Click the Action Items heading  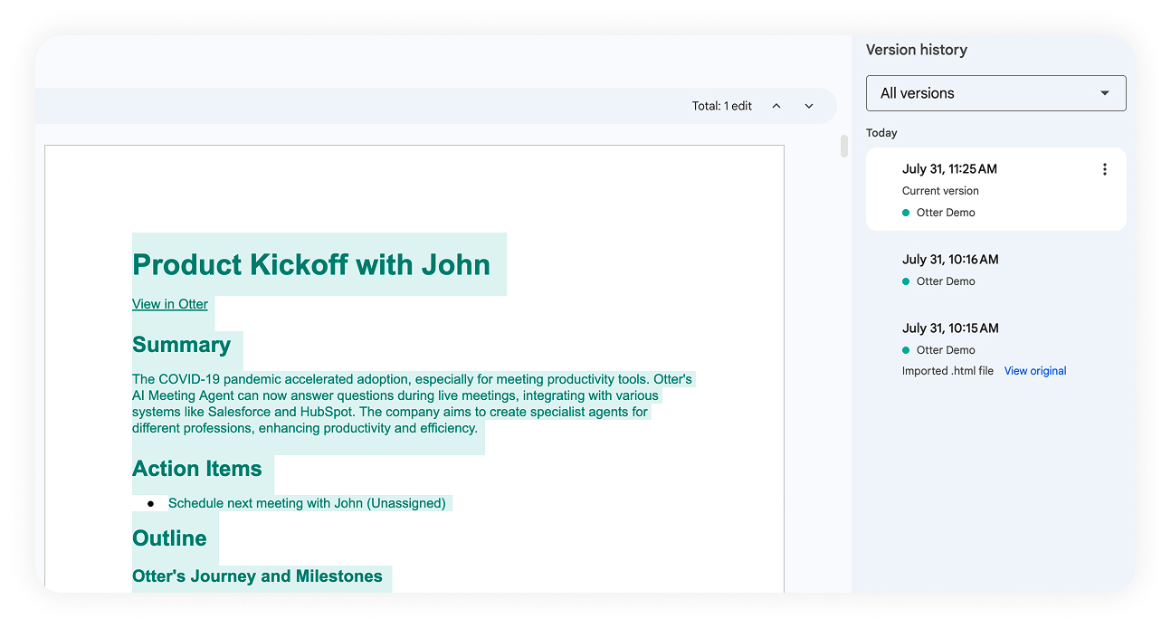point(196,469)
